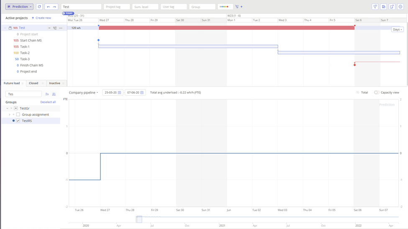
Task: Expand the Company pipeline dropdown
Action: pos(83,92)
